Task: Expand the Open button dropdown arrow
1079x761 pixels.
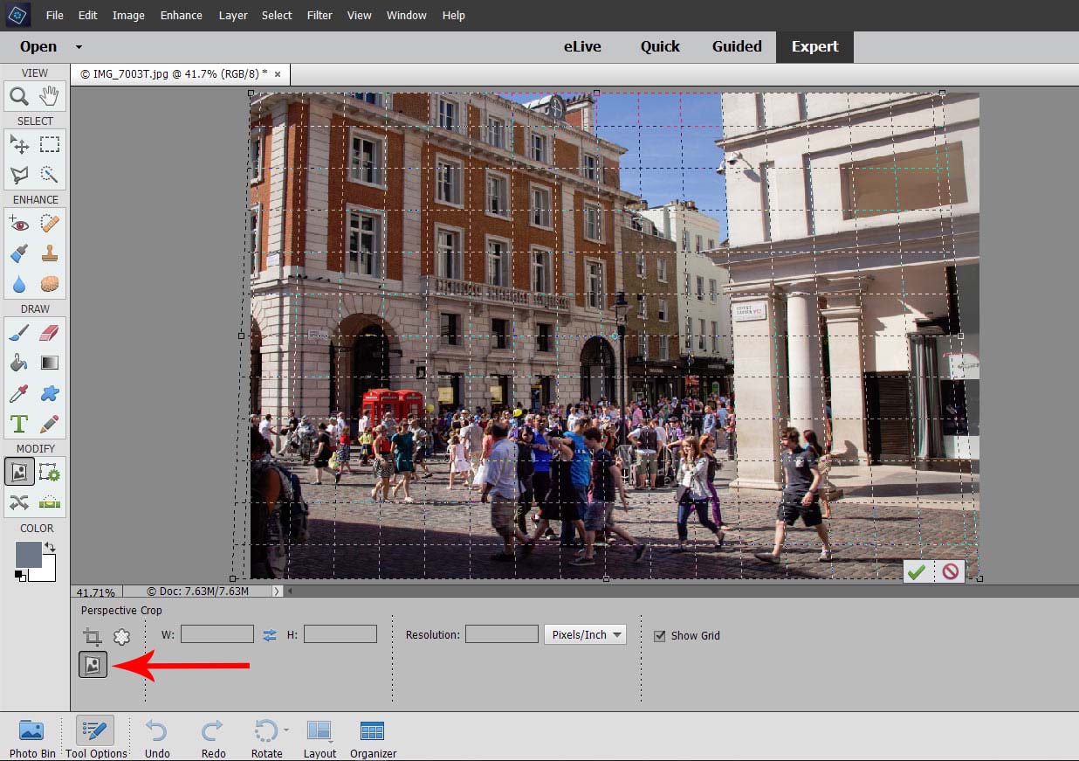Action: pos(79,47)
